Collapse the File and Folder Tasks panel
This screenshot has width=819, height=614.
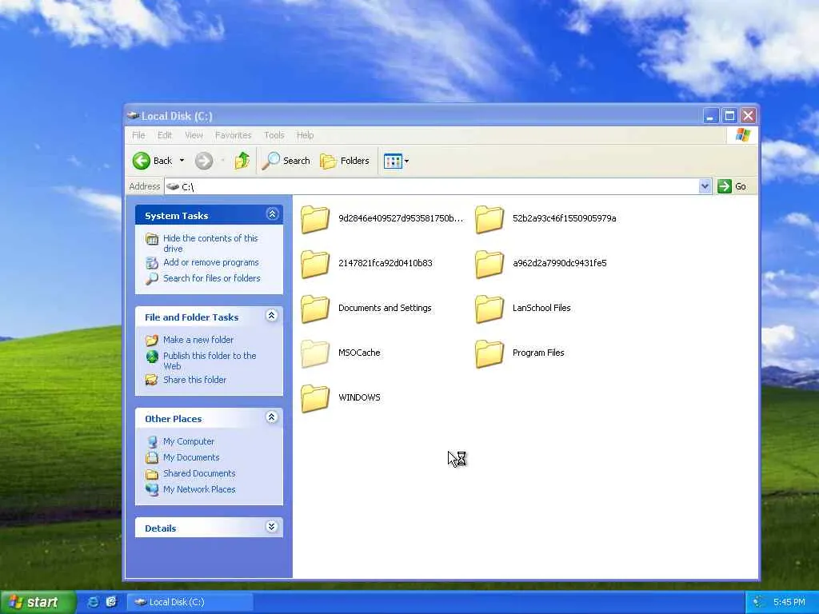coord(272,315)
